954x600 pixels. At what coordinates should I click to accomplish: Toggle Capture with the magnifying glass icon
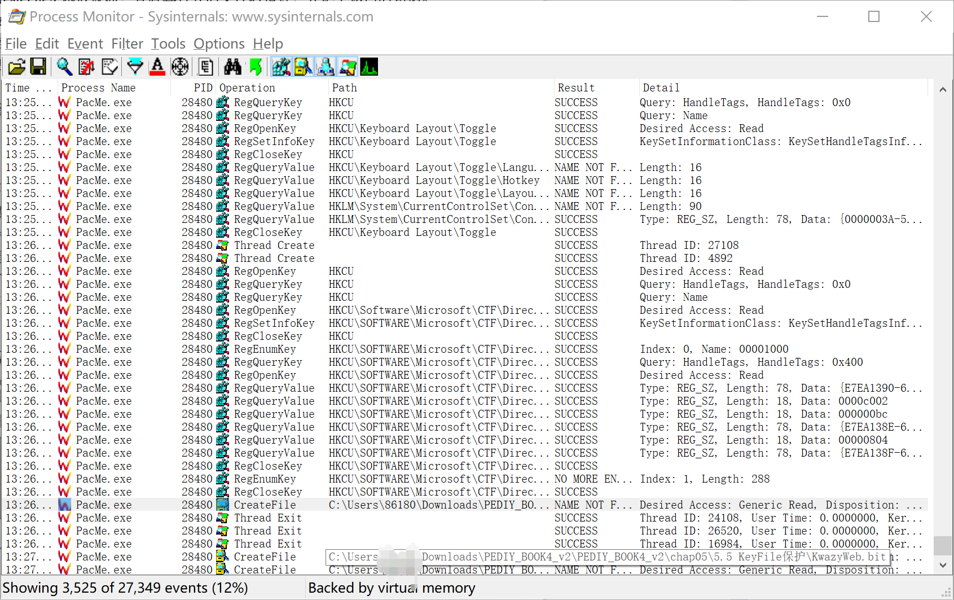[64, 67]
